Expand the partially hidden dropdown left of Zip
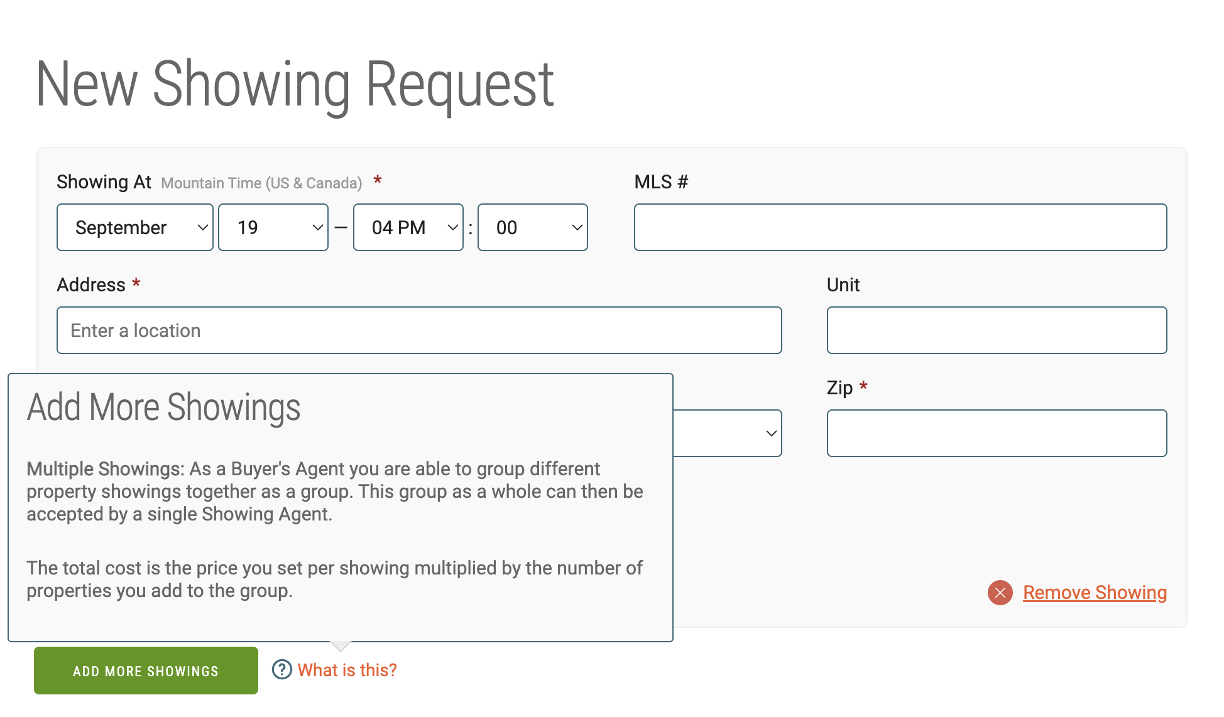This screenshot has width=1224, height=717. pyautogui.click(x=728, y=433)
